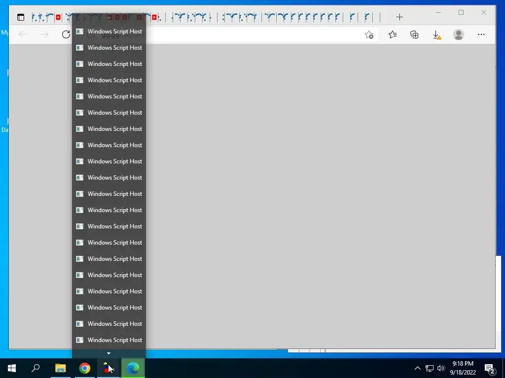
Task: Open Edge tab actions menu icon
Action: (x=21, y=17)
